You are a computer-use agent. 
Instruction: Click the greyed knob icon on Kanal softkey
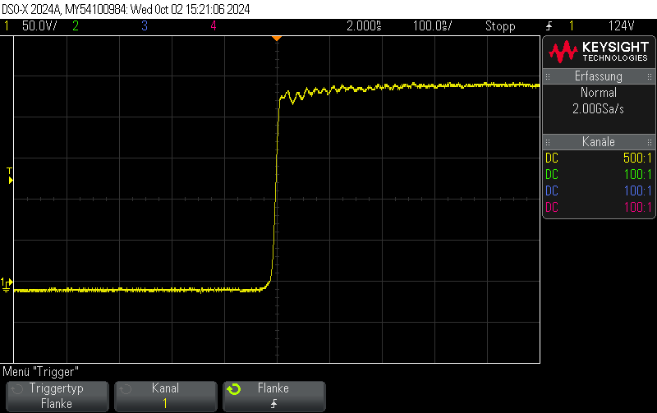[x=126, y=389]
